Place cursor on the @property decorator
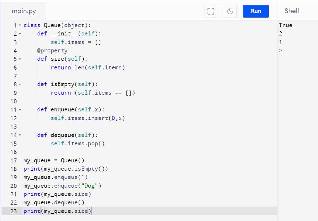This screenshot has height=221, width=318. point(52,51)
